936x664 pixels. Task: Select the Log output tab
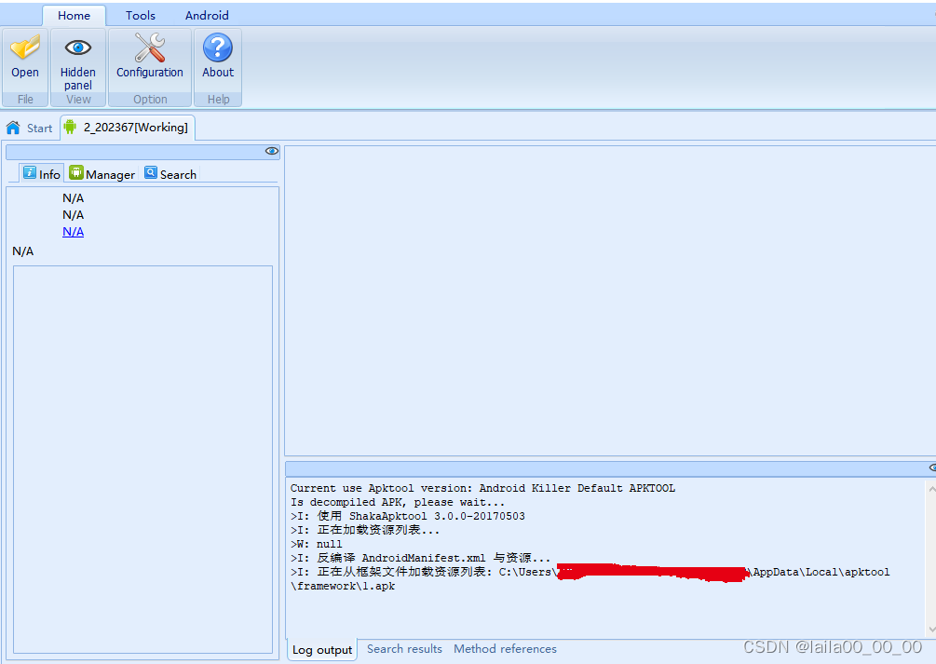[x=321, y=650]
